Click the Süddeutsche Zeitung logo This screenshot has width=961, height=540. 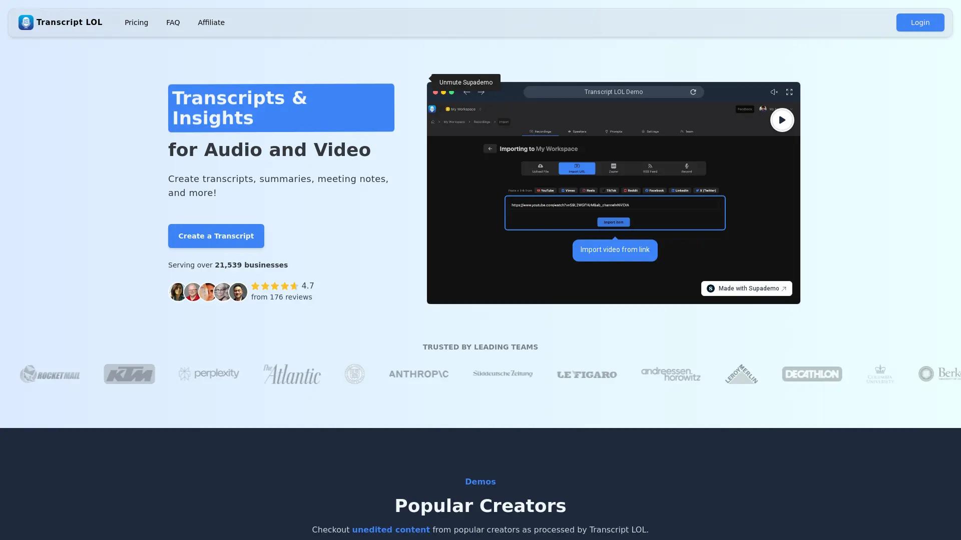click(503, 374)
